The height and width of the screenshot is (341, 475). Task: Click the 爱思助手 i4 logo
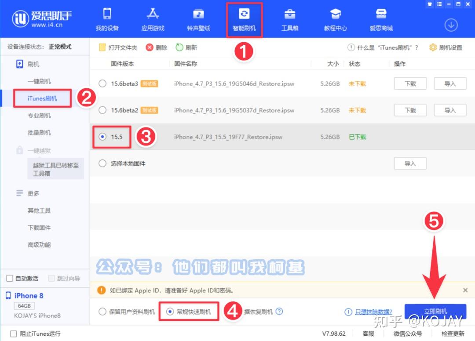(42, 19)
